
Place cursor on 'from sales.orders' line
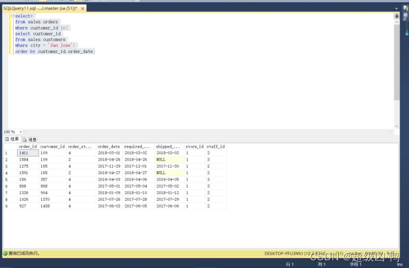37,22
